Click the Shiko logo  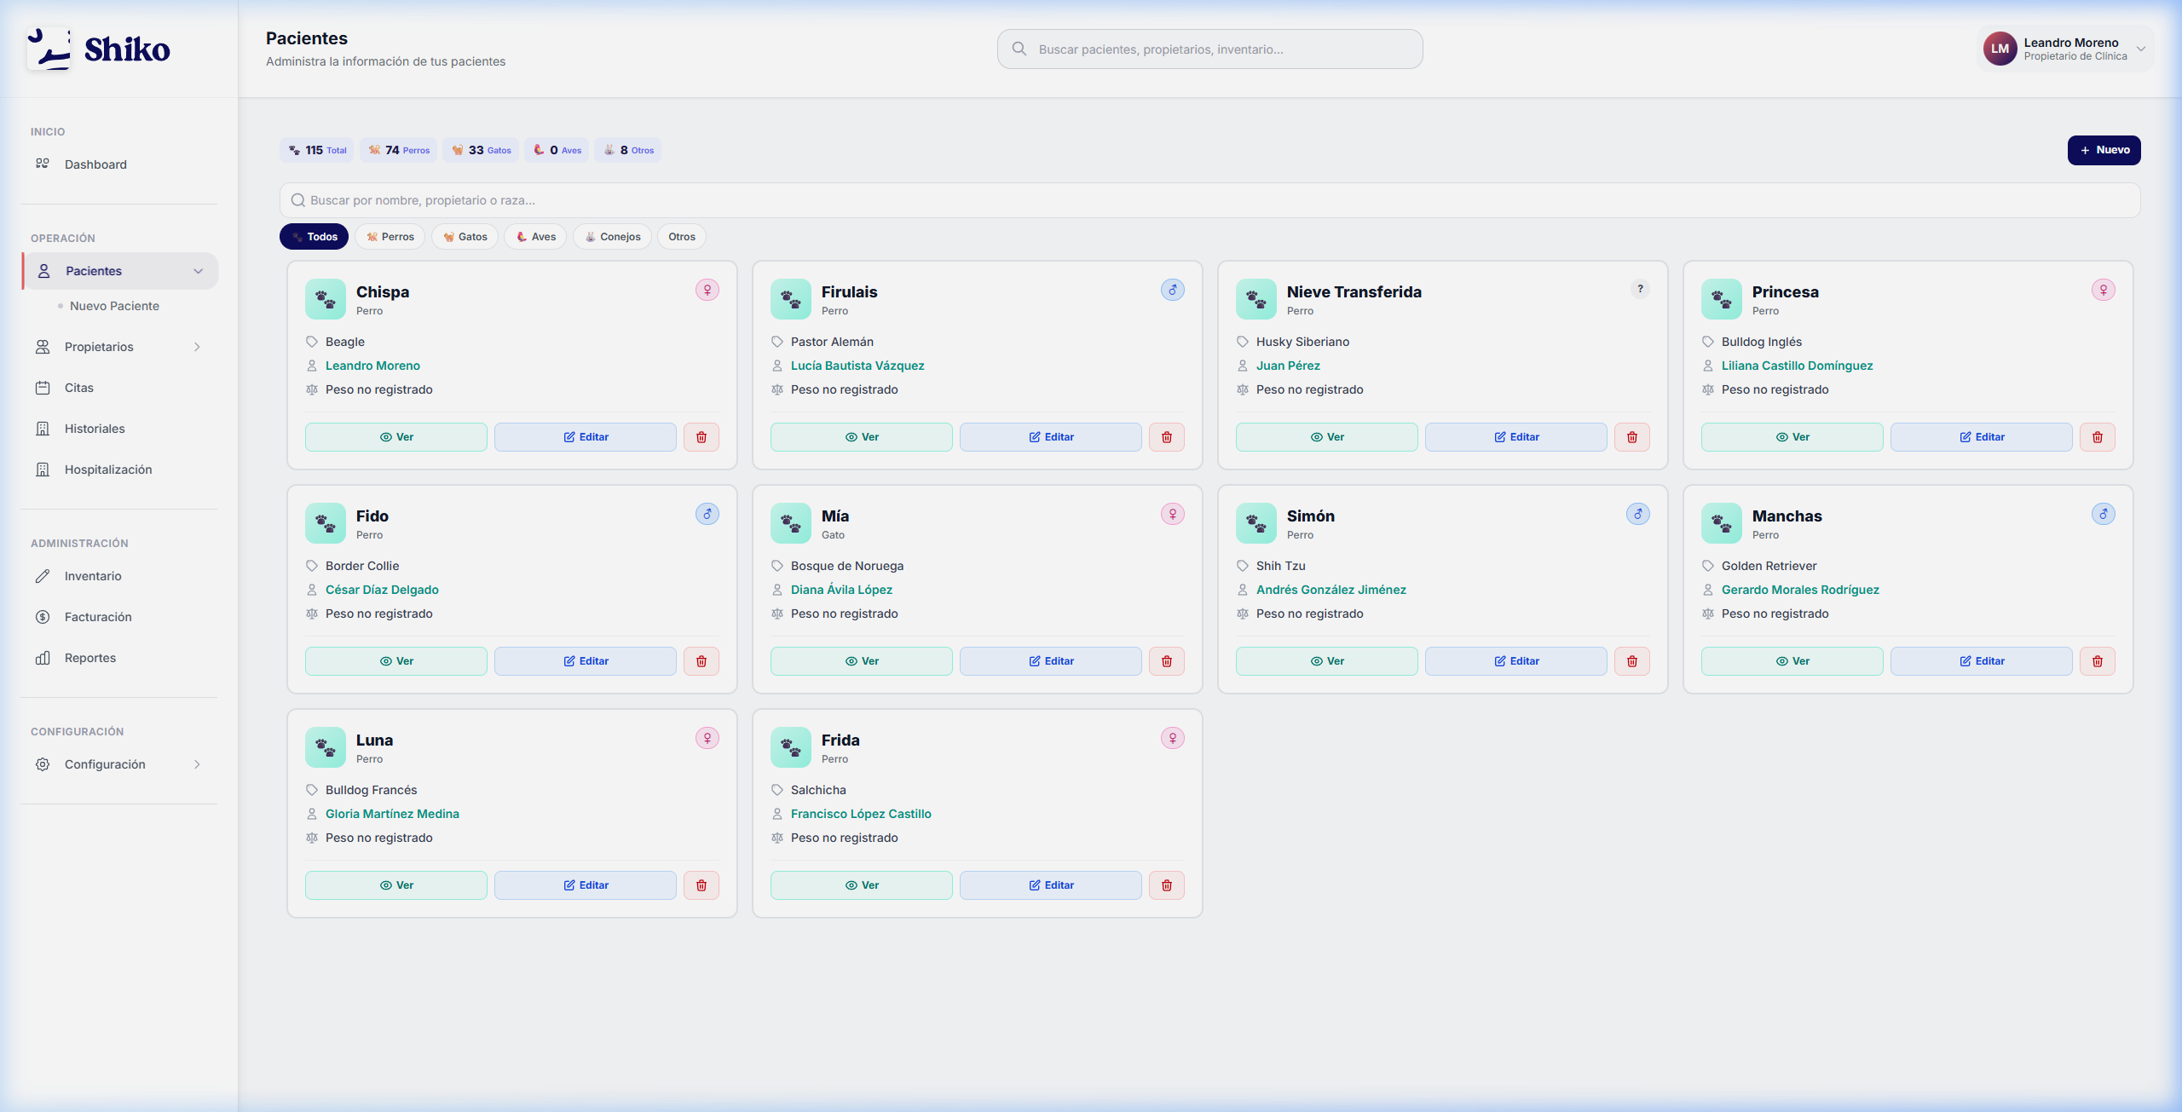tap(99, 49)
